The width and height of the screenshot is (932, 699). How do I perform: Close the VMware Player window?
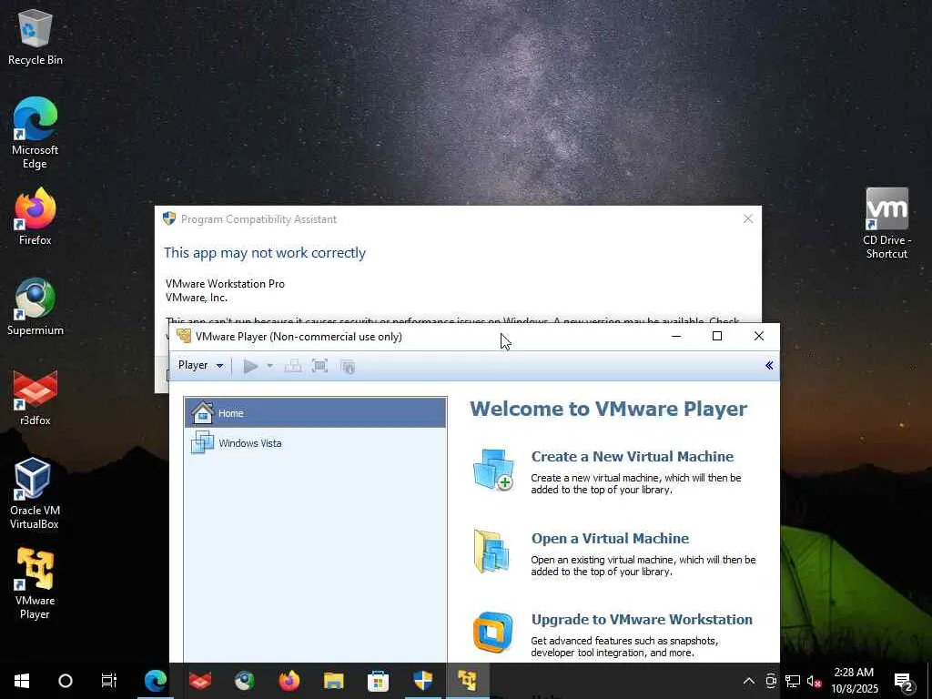coord(758,336)
